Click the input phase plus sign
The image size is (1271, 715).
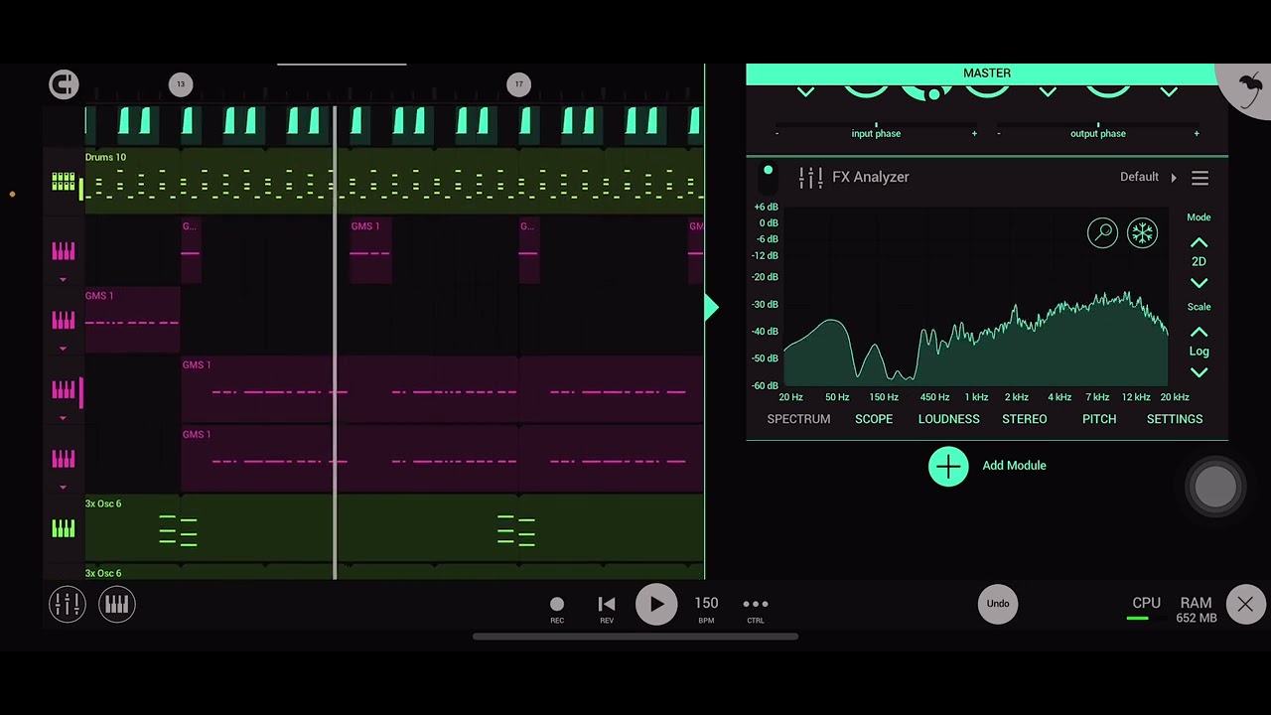coord(974,133)
